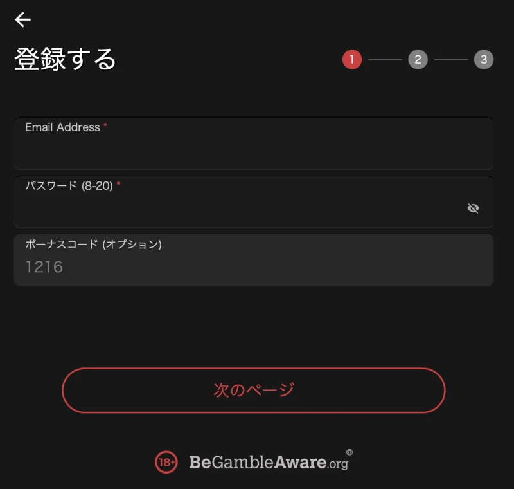Image resolution: width=514 pixels, height=489 pixels.
Task: Jump to step 3 indicator
Action: pos(484,59)
